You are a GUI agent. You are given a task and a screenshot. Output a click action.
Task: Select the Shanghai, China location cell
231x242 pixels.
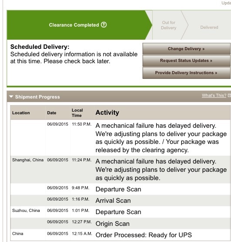[28, 160]
